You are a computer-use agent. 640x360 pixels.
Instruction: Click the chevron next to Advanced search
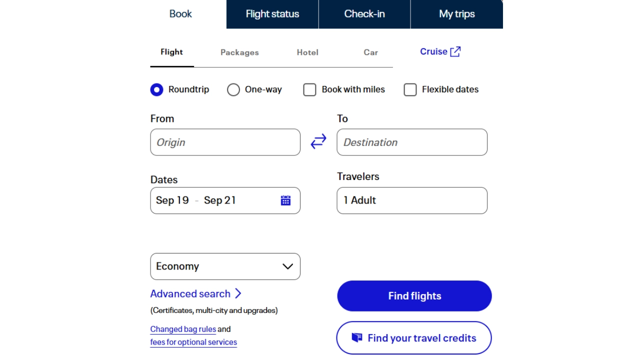(x=238, y=293)
